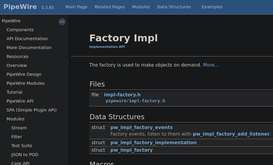Open JSON to POD in the sidebar

tap(25, 155)
